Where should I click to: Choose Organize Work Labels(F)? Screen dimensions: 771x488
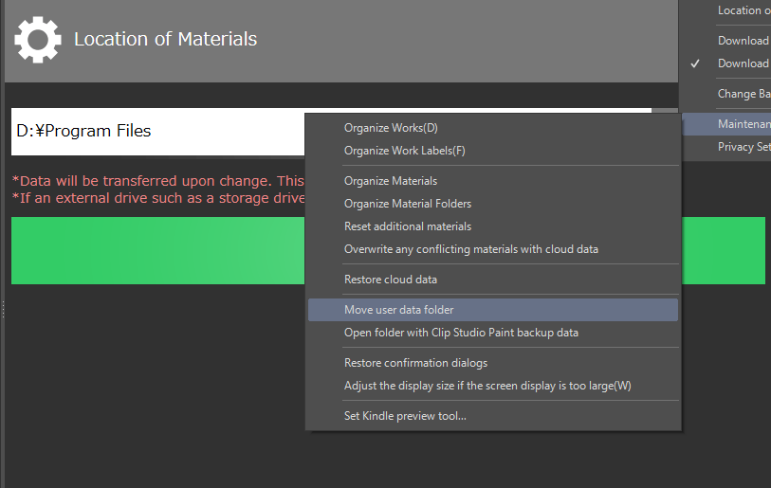click(x=404, y=151)
